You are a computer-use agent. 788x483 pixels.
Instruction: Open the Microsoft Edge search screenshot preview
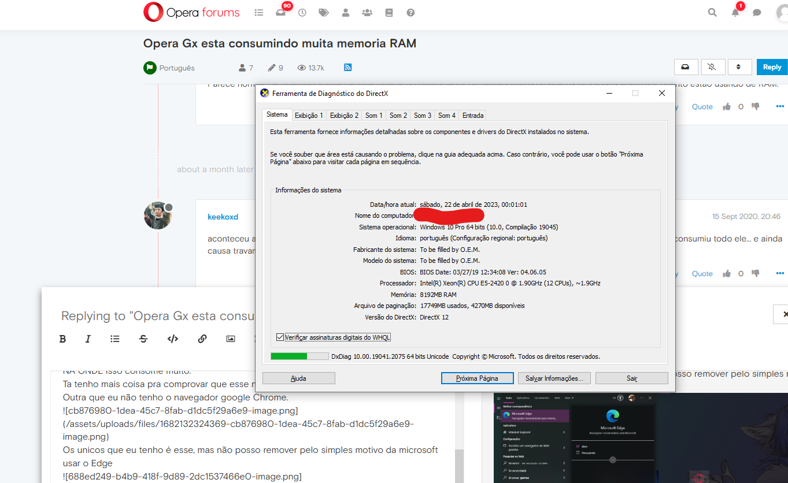click(x=641, y=438)
